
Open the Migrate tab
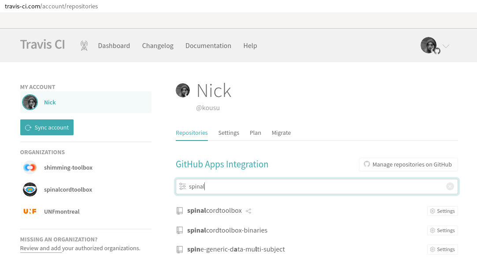[x=281, y=133]
